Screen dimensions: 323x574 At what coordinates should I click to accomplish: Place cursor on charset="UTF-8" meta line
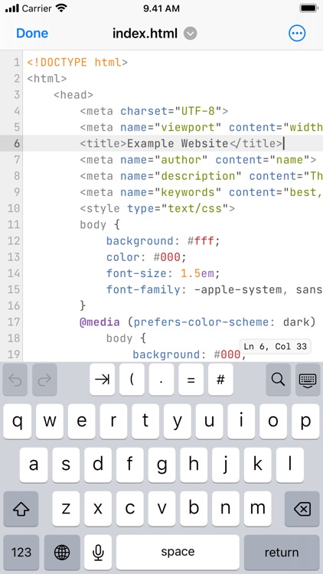click(154, 111)
